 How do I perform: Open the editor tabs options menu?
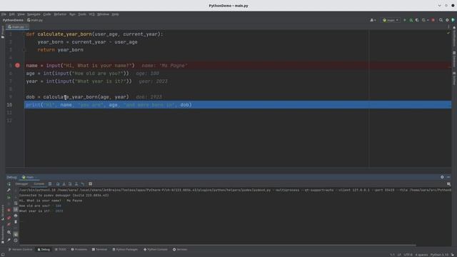point(448,27)
